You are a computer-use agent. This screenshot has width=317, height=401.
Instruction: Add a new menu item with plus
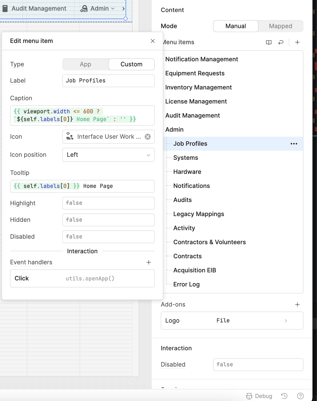(297, 42)
